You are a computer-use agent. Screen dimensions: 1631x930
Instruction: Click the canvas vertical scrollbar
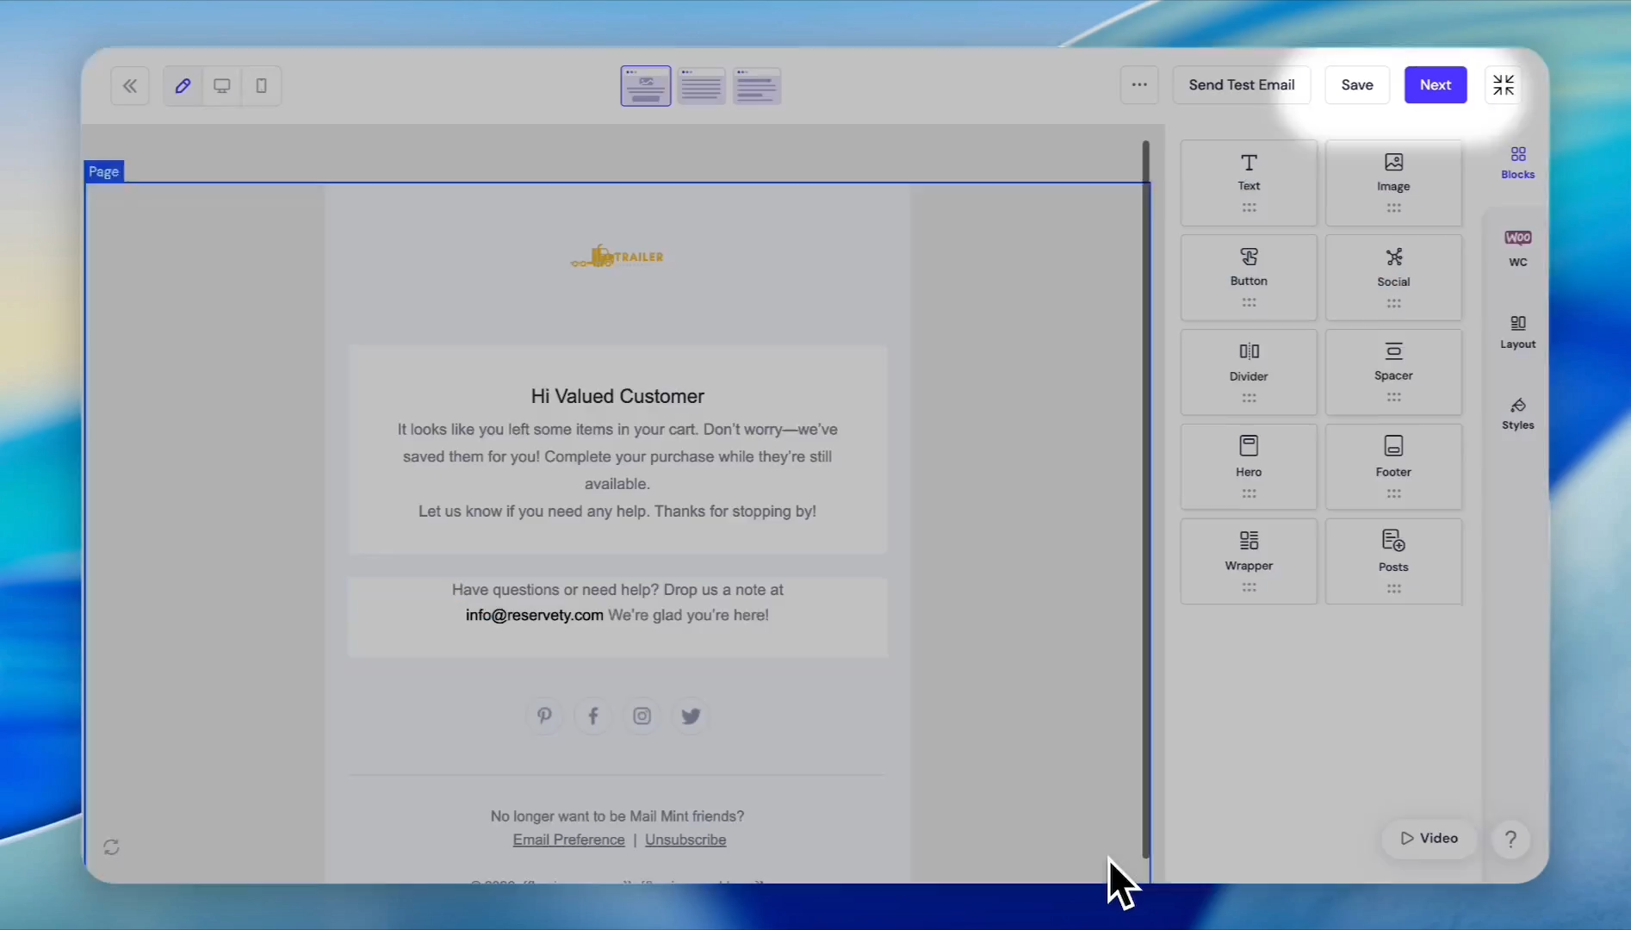pyautogui.click(x=1146, y=499)
